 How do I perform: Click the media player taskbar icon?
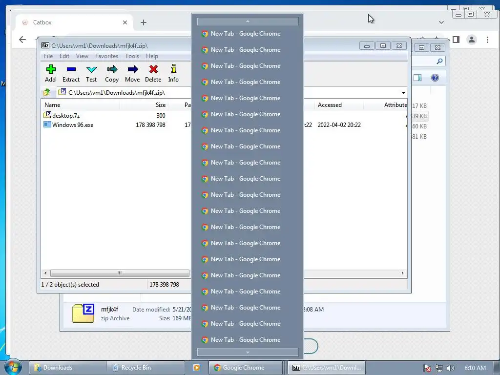[197, 368]
